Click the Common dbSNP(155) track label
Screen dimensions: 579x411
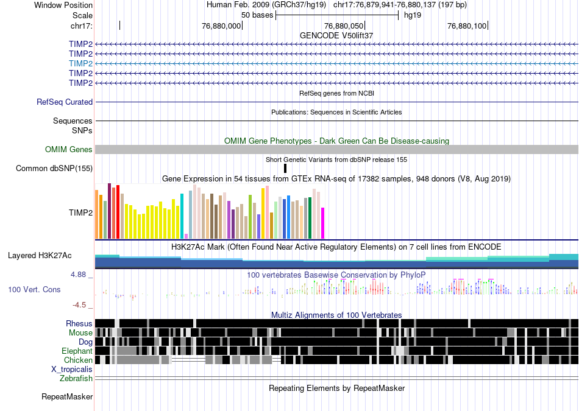pos(54,168)
